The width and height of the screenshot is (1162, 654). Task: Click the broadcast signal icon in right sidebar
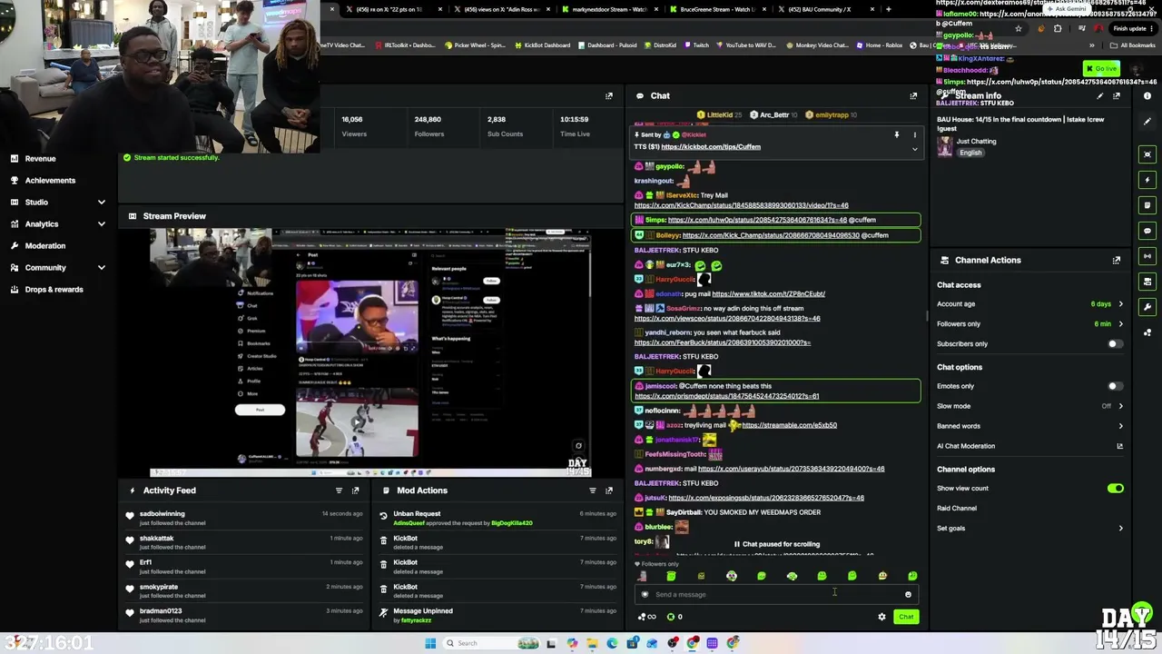[1147, 256]
